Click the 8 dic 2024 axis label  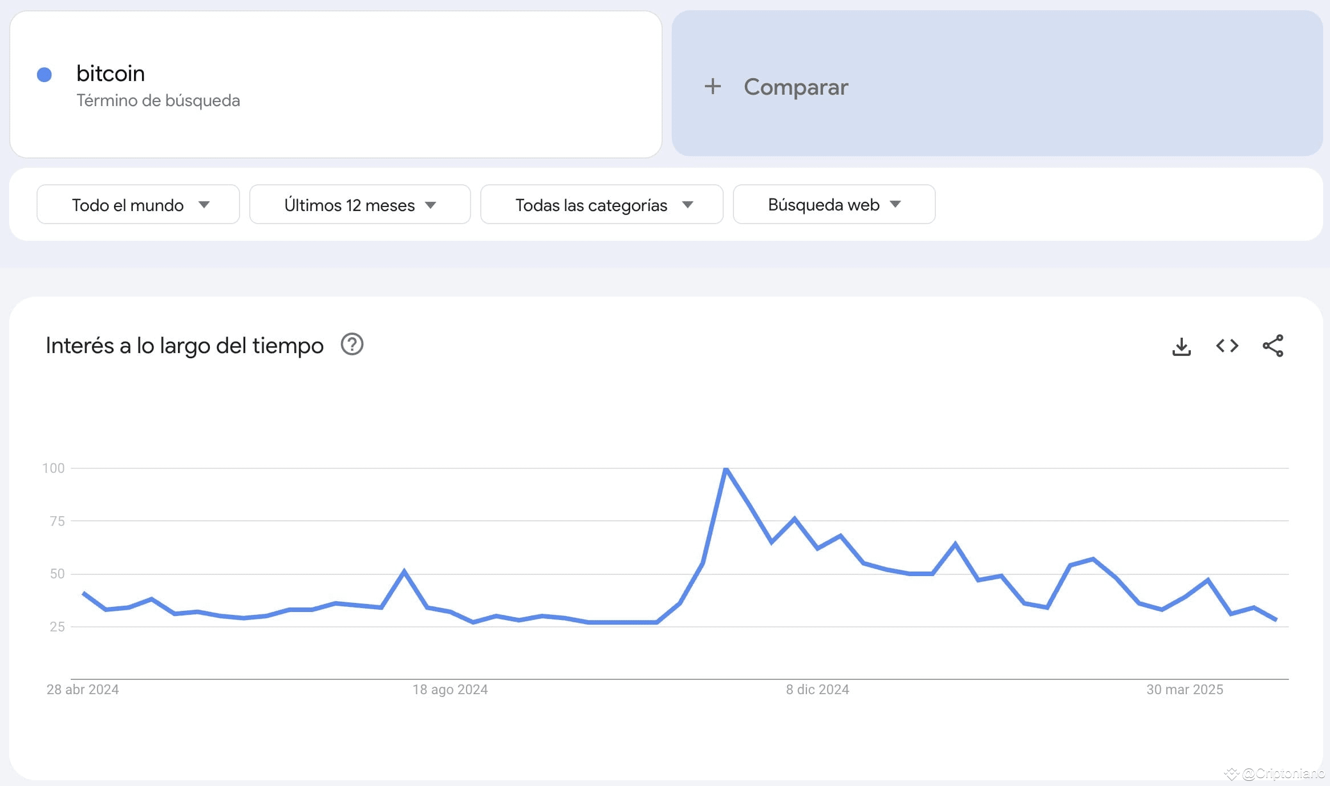[x=817, y=690]
